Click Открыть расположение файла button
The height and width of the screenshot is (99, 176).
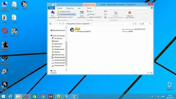[x=116, y=15]
